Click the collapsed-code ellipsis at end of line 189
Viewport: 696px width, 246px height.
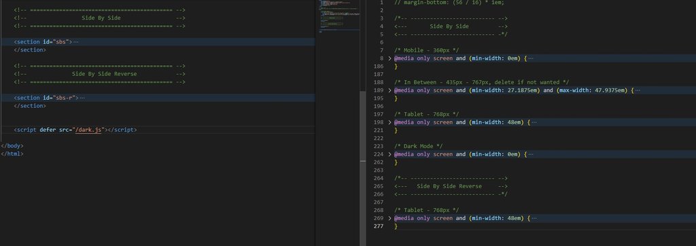pyautogui.click(x=638, y=90)
